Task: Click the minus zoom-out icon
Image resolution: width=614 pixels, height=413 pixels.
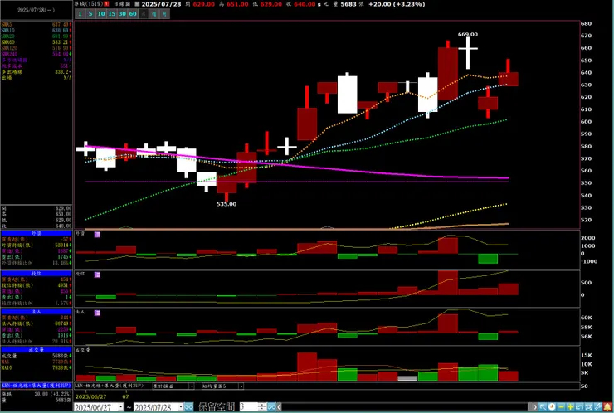Action: (x=561, y=407)
